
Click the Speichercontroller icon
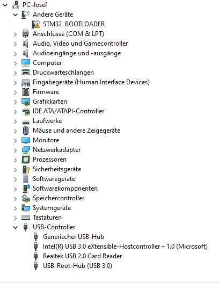click(26, 198)
